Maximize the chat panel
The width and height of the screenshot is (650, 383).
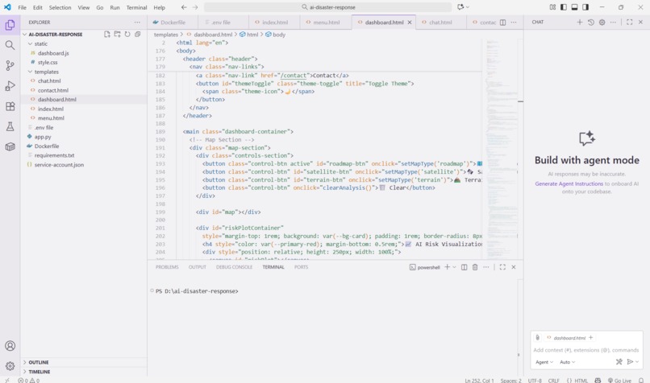[629, 23]
